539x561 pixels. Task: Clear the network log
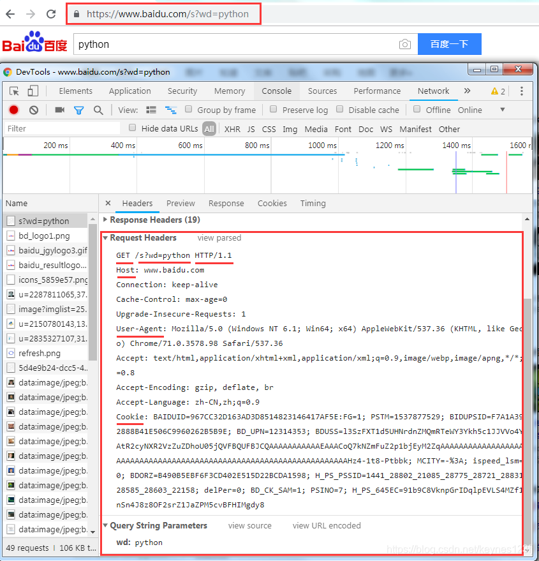click(x=34, y=110)
